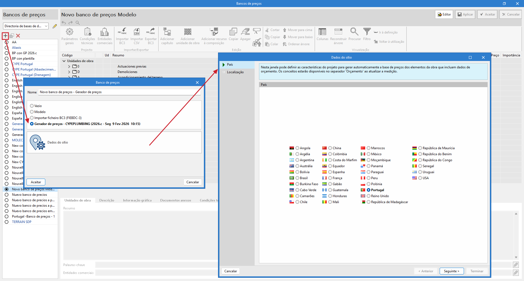Click the Cortar scissors tool
524x281 pixels.
[x=272, y=30]
